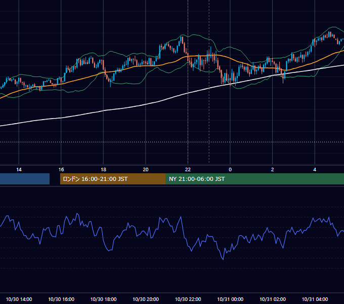Click the 10/30 14:00 date label
This screenshot has height=304, width=344.
(x=19, y=299)
